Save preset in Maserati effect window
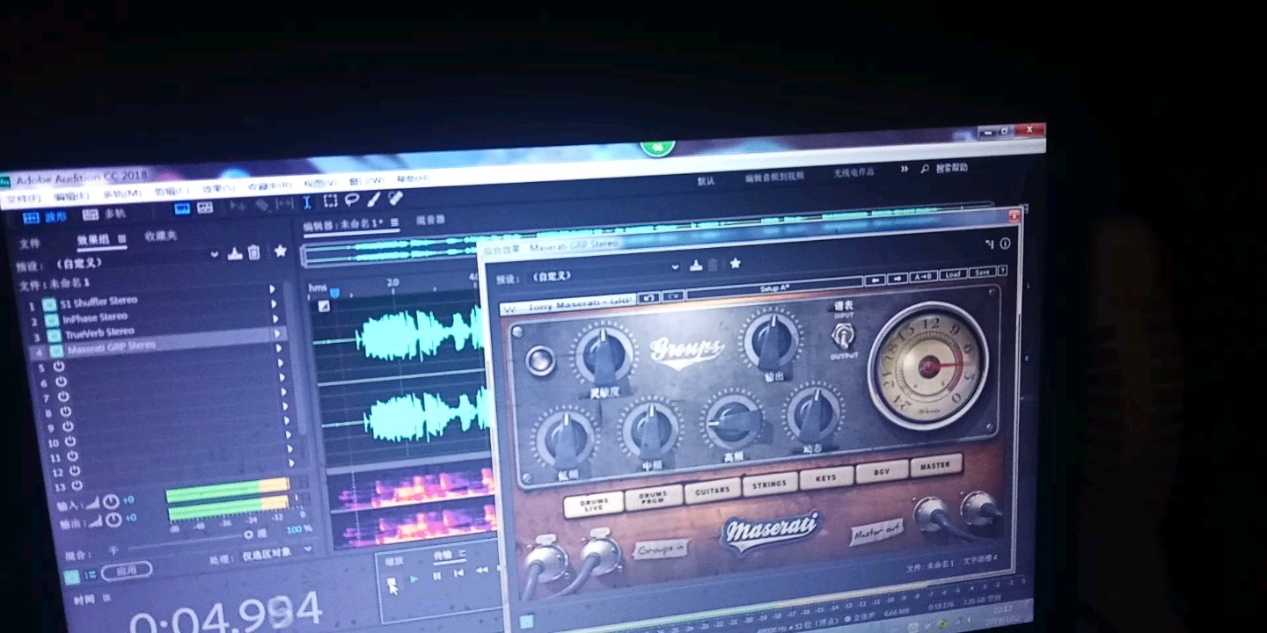Image resolution: width=1267 pixels, height=633 pixels. (696, 265)
